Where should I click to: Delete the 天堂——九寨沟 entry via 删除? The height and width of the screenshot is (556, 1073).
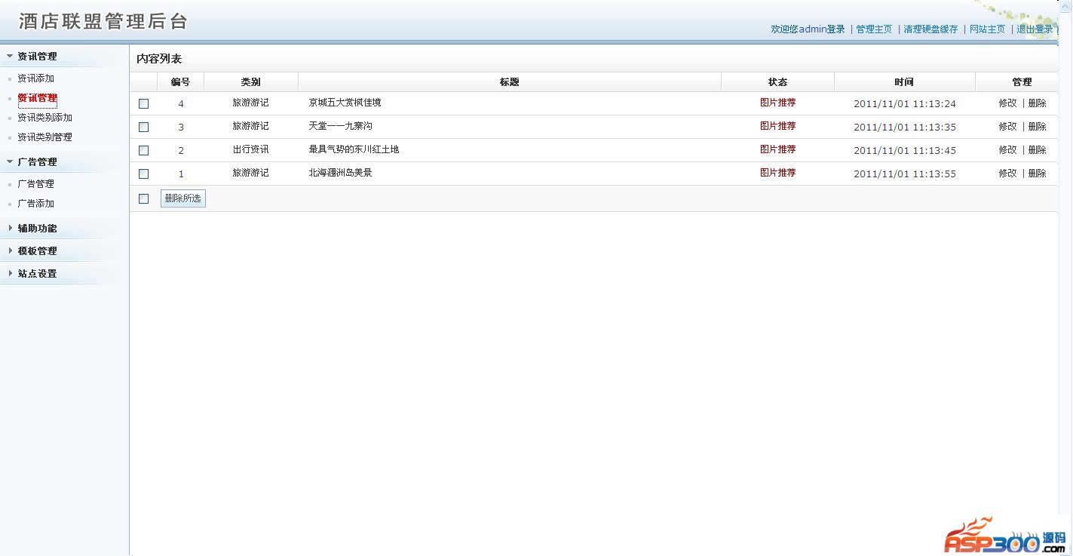click(x=1038, y=127)
